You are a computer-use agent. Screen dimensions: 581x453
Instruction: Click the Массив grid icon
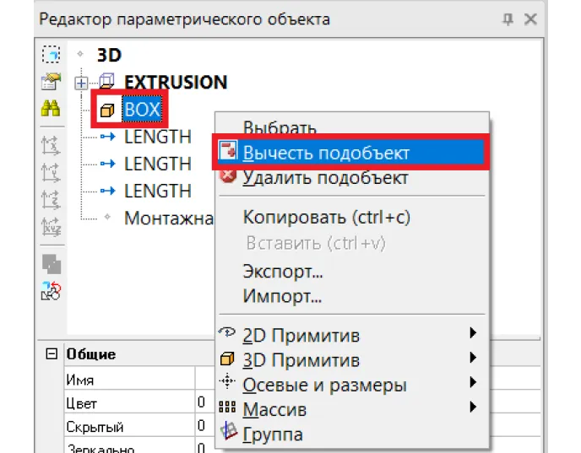click(227, 407)
